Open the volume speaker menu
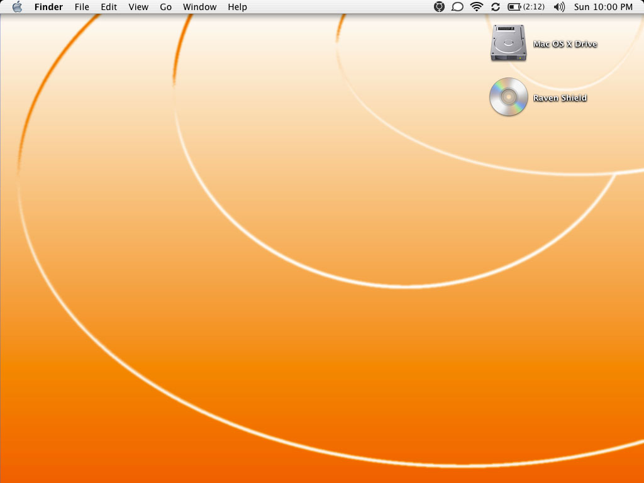Viewport: 644px width, 483px height. click(x=559, y=7)
